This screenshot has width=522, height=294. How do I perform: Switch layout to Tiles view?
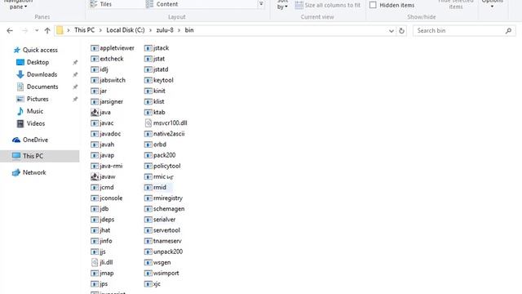point(101,4)
